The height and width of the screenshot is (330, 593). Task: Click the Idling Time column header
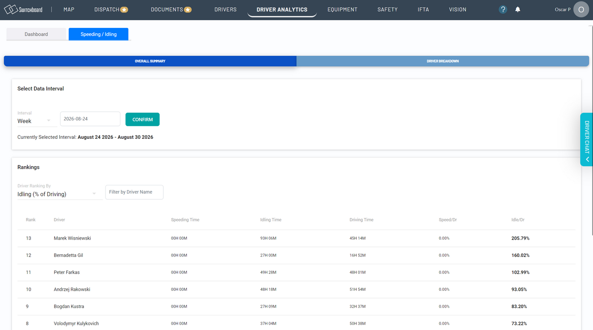(271, 220)
